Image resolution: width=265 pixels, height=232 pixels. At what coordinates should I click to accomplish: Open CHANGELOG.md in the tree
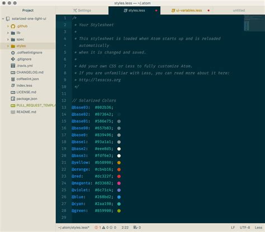coord(30,72)
